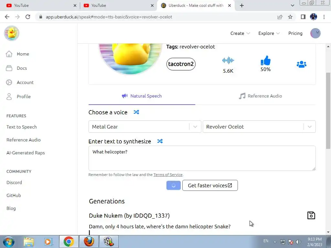
Task: Click the tacotron2 model tag
Action: (181, 64)
